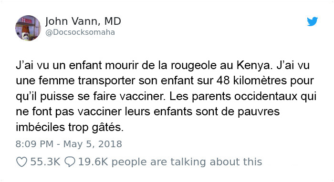Open the John Vann, MD display name
Viewport: 334px width, 182px height.
pyautogui.click(x=83, y=21)
